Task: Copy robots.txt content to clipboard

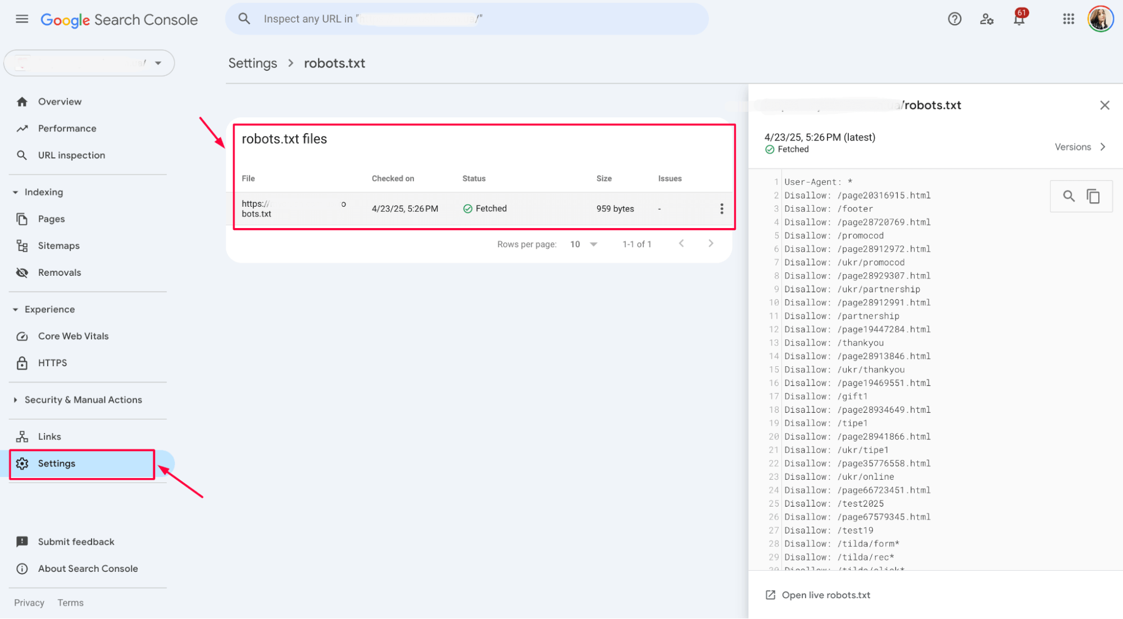Action: click(x=1093, y=197)
